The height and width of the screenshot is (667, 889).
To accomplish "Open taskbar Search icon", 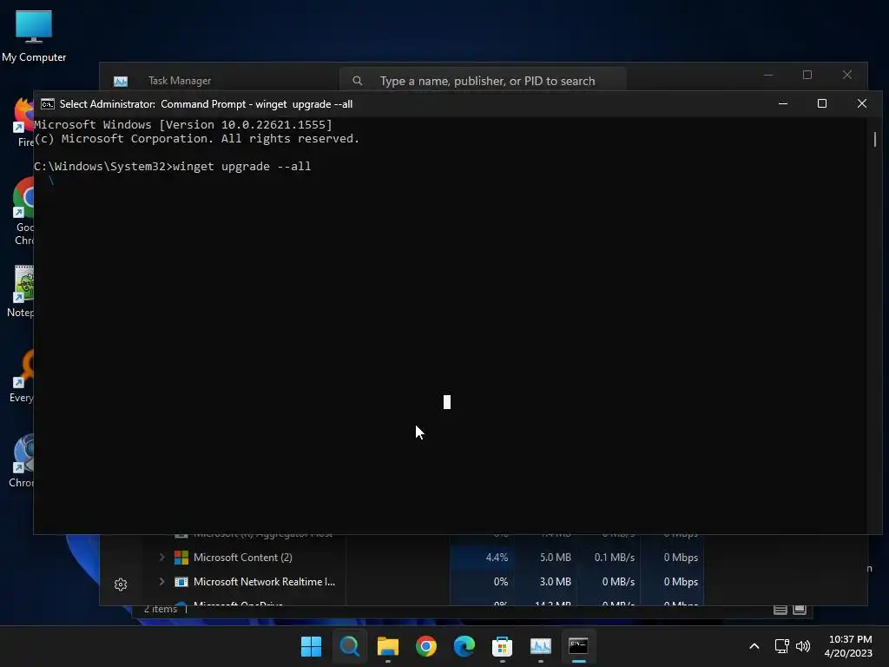I will [x=349, y=646].
